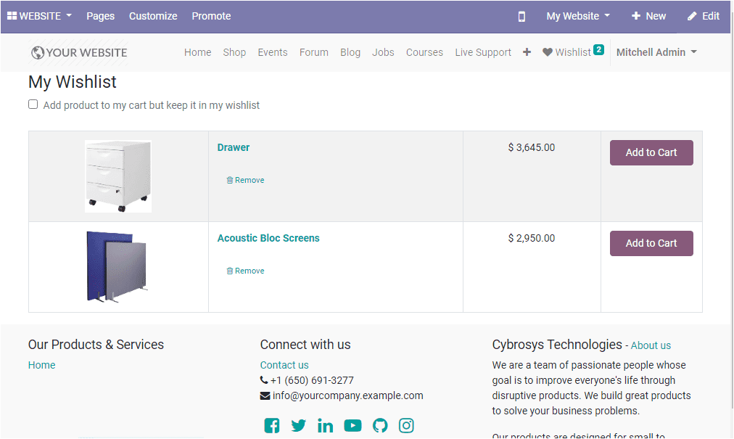734x439 pixels.
Task: Add Drawer to cart
Action: [x=651, y=152]
